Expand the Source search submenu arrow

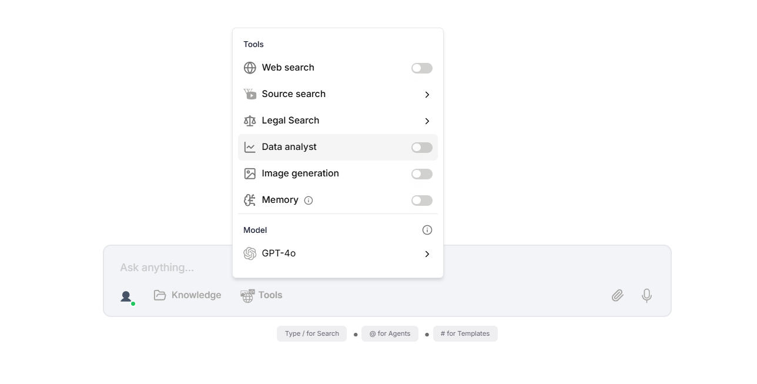[427, 95]
